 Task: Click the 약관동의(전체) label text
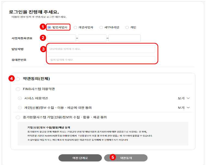[36, 79]
